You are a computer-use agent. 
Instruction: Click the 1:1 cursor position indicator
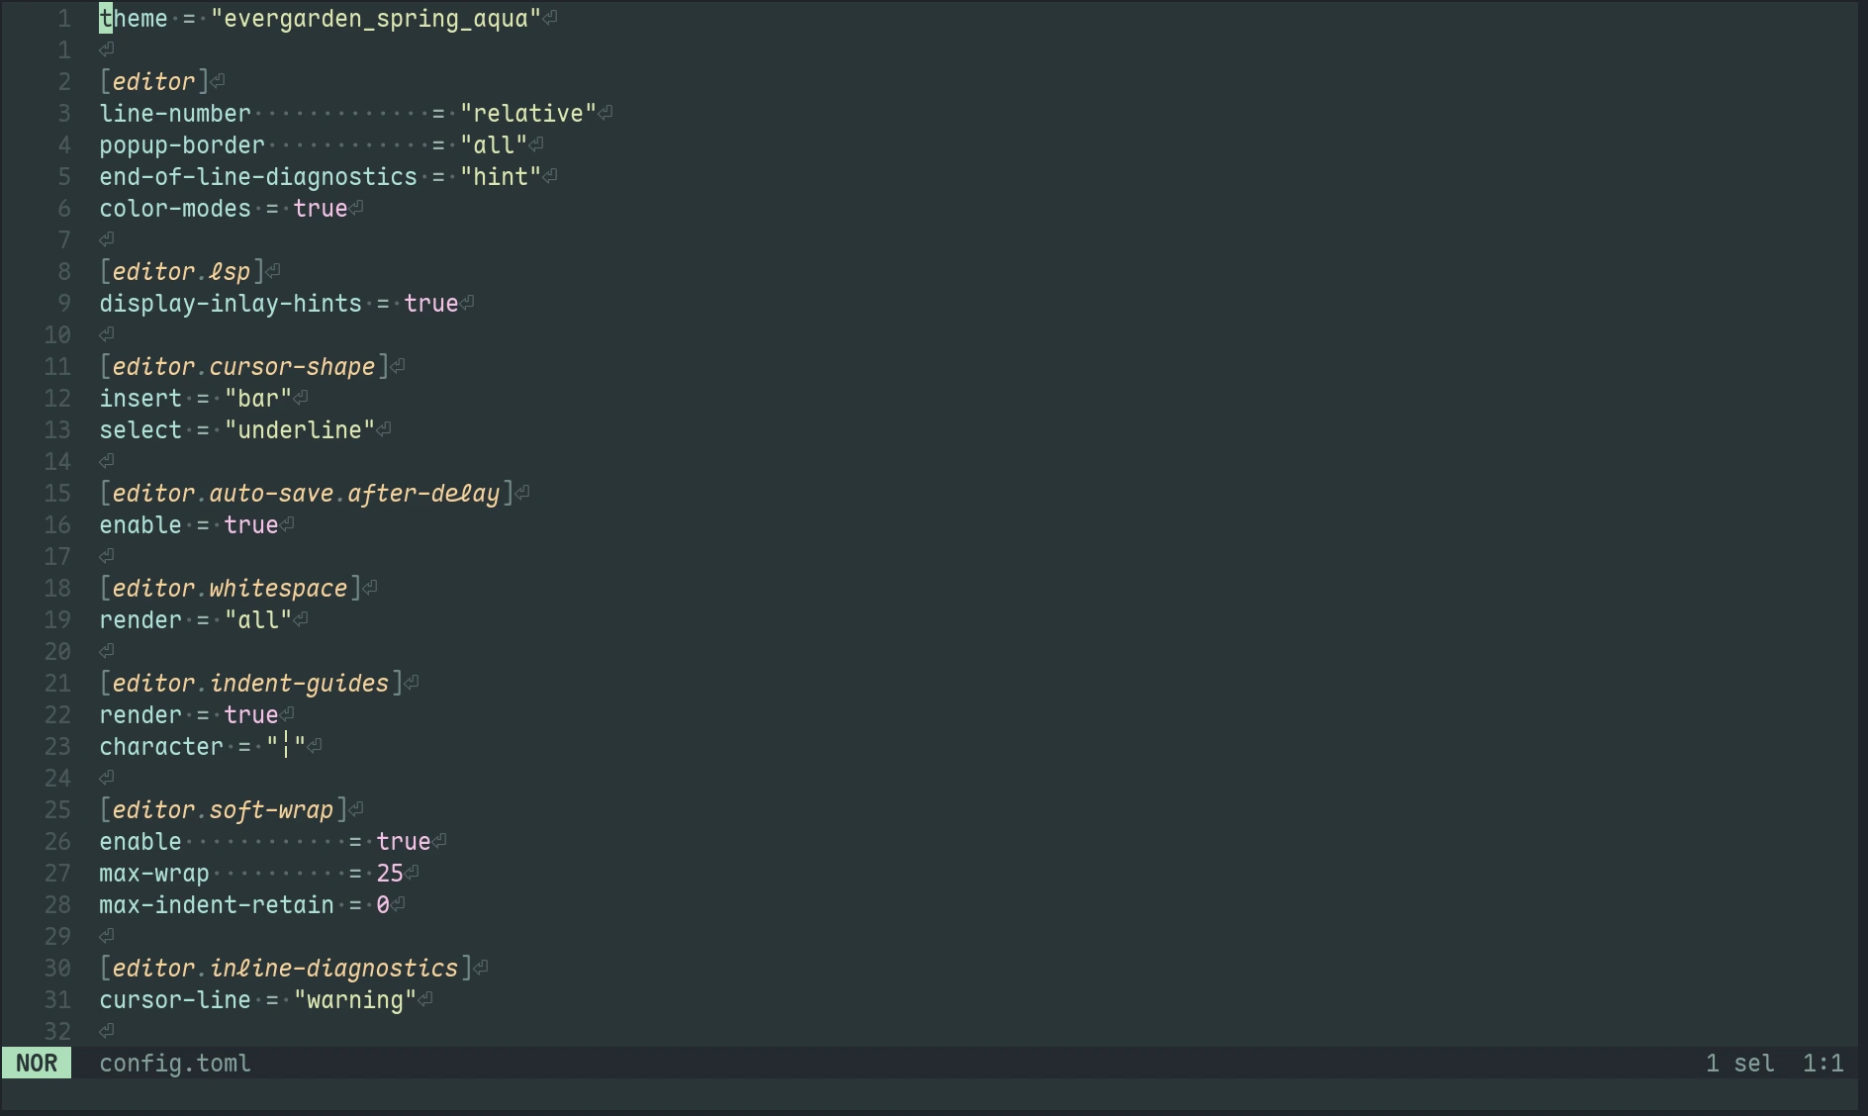pyautogui.click(x=1822, y=1064)
